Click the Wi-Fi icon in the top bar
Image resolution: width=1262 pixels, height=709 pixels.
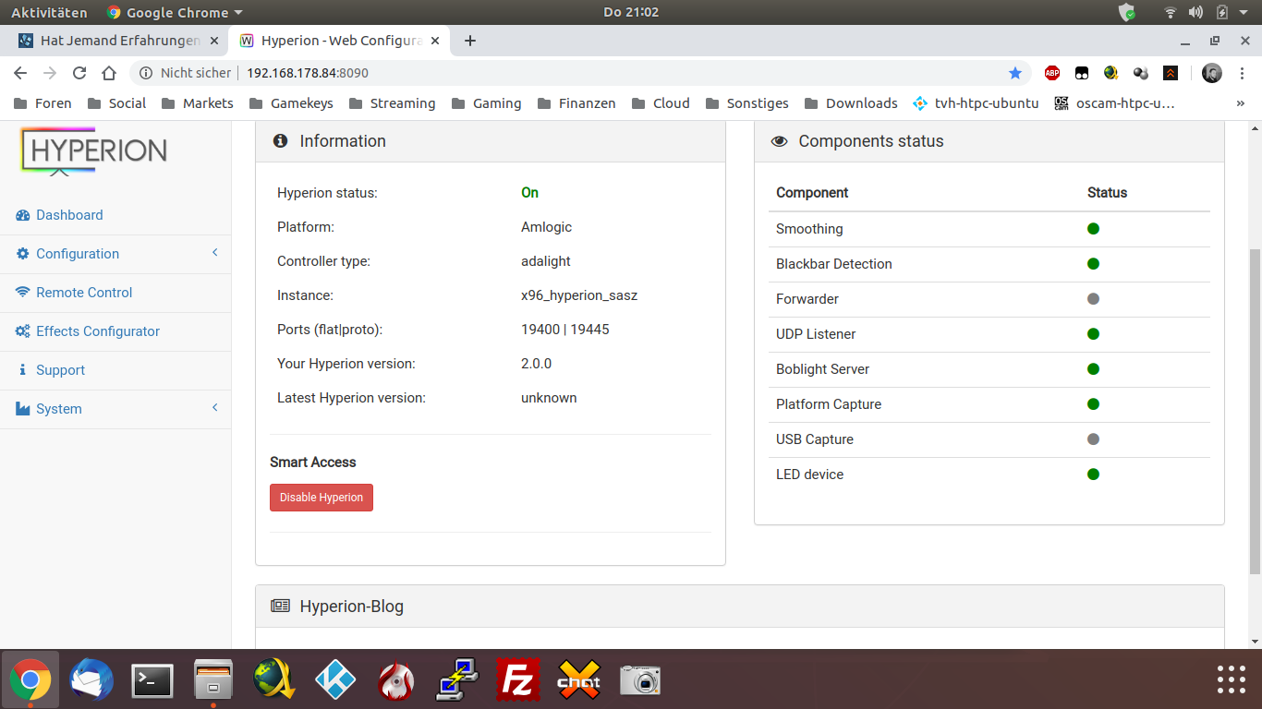click(1171, 13)
